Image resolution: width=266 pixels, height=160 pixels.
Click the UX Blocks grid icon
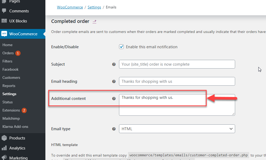coord(4,21)
